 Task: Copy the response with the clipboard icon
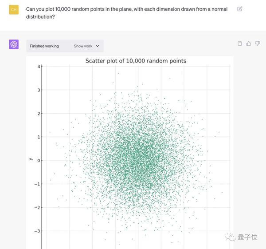point(240,43)
